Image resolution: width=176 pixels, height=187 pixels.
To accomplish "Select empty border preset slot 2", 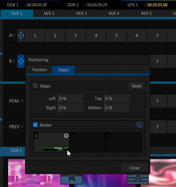I will [88, 142].
